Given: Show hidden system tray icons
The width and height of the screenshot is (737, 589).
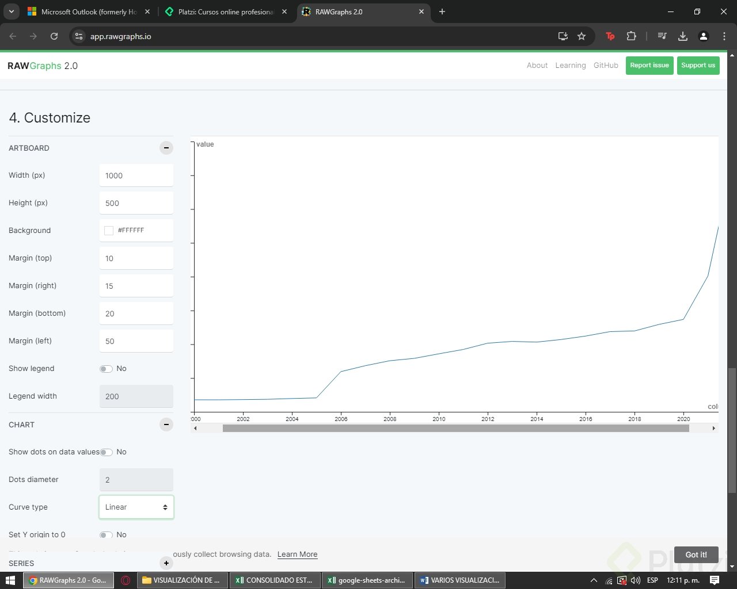Looking at the screenshot, I should tap(594, 580).
